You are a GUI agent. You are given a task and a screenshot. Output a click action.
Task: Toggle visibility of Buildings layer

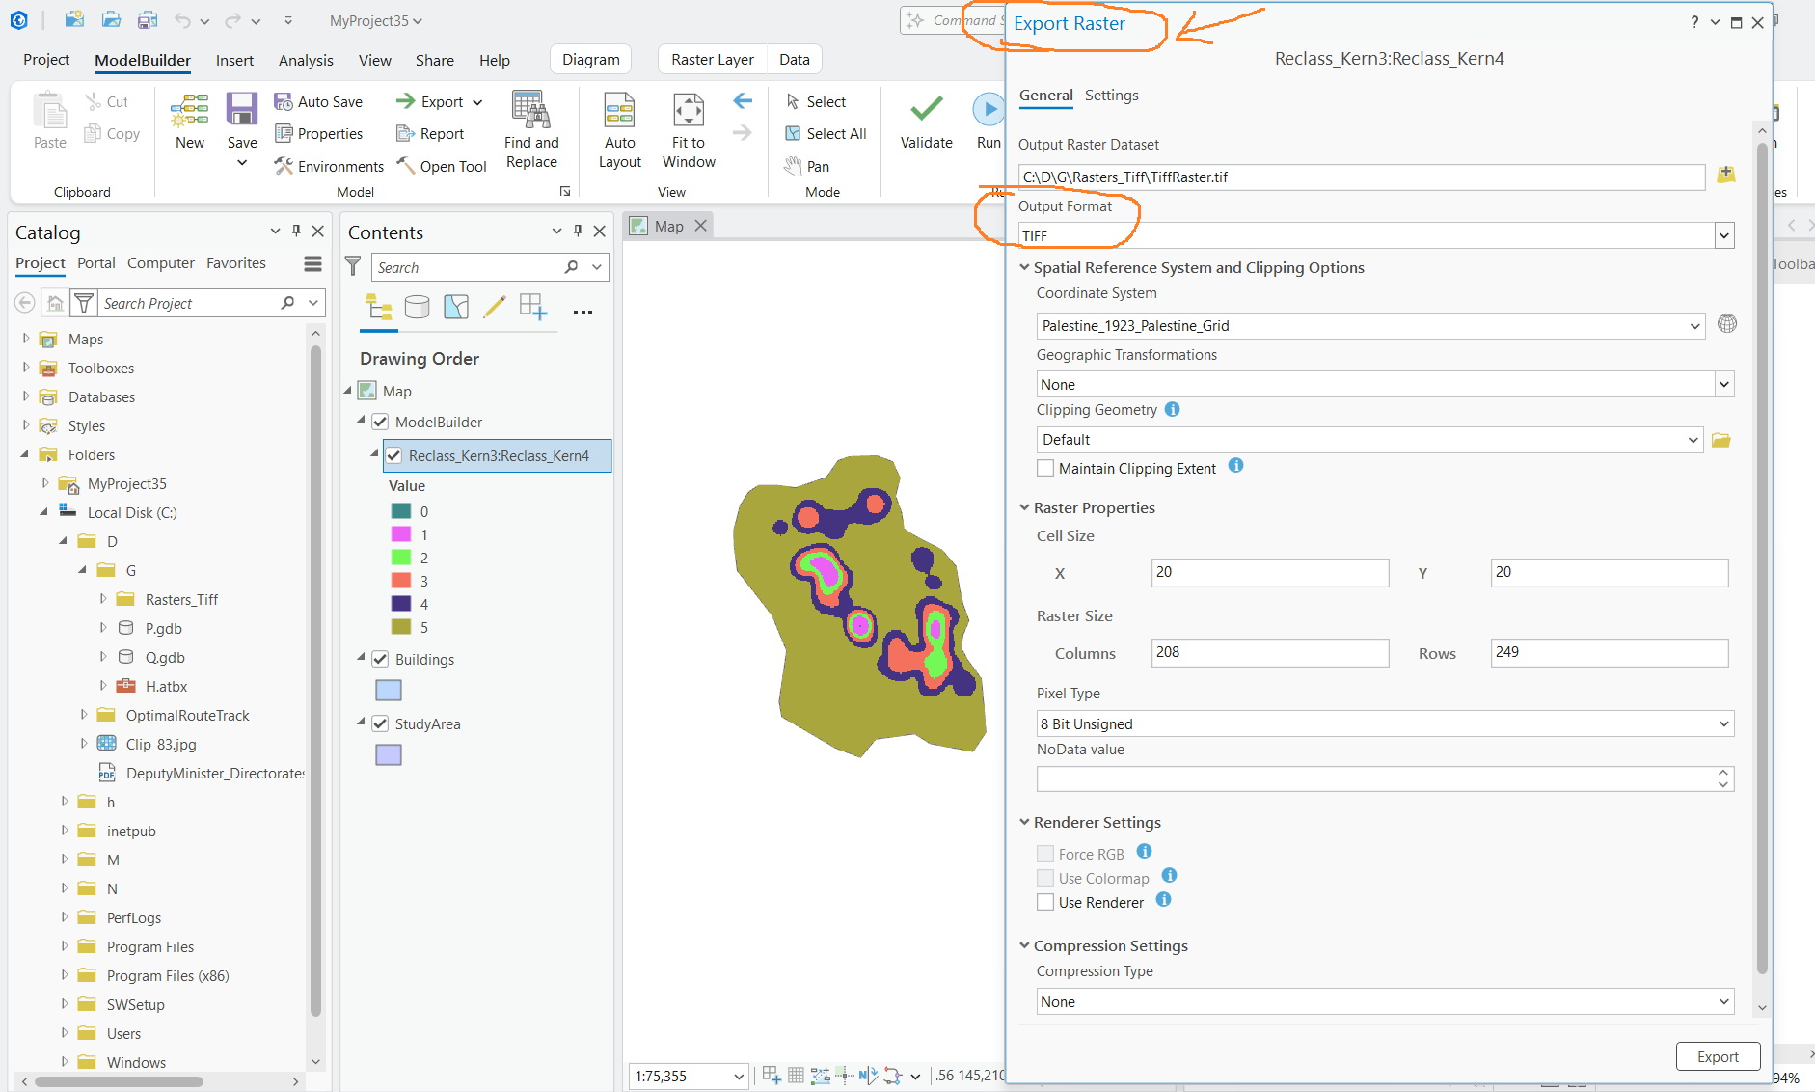coord(380,659)
